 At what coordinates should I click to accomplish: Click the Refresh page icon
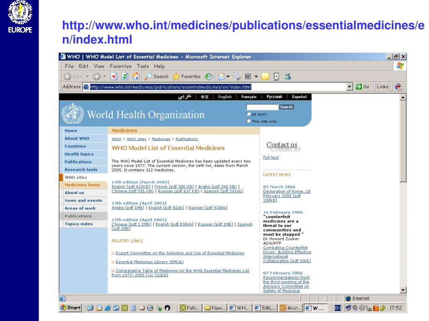(x=125, y=77)
